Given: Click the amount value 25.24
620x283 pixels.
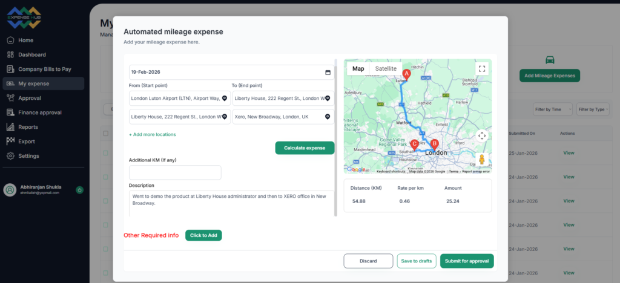Looking at the screenshot, I should (x=453, y=201).
